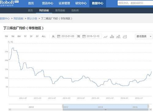The width and height of the screenshot is (153, 112).
Task: Click the left scroll arrow of range bar
Action: 10,110
